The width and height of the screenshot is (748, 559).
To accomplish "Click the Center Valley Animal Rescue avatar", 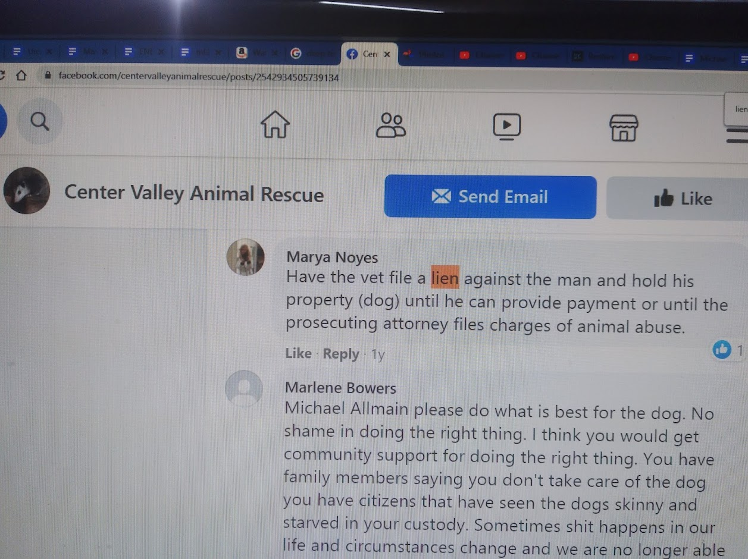I will [x=27, y=190].
